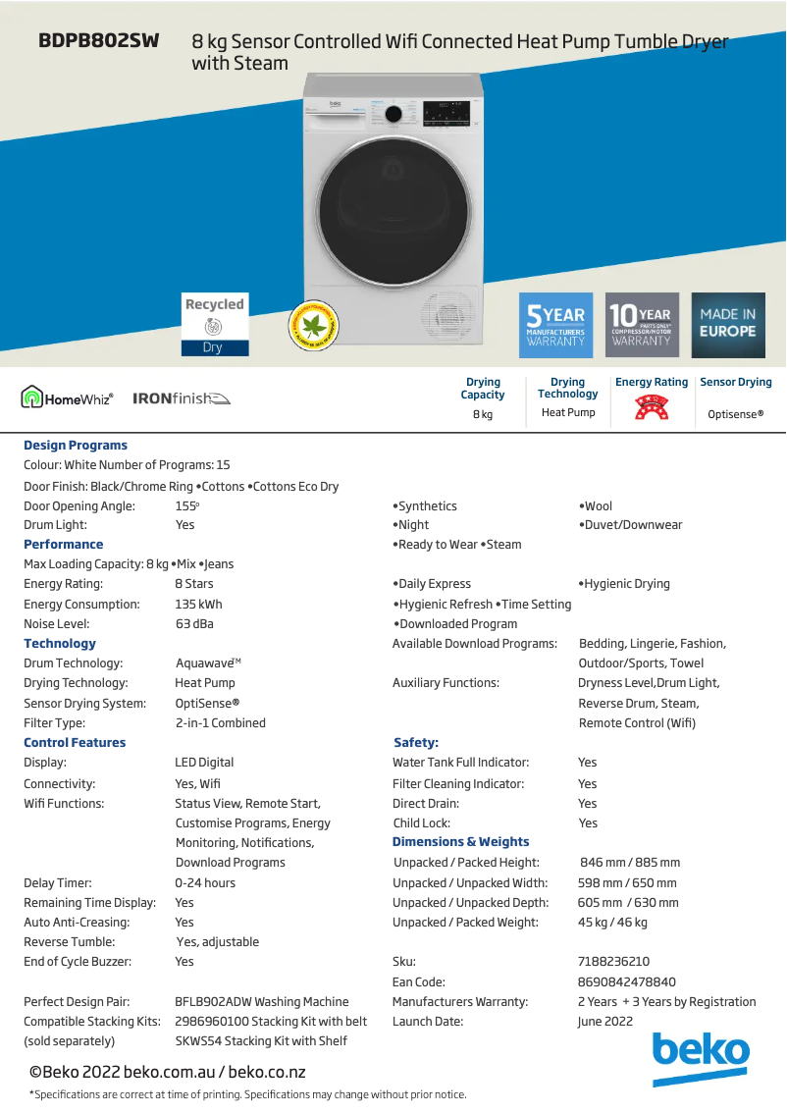Click the Made in Europe badge
787x1113 pixels.
click(727, 325)
